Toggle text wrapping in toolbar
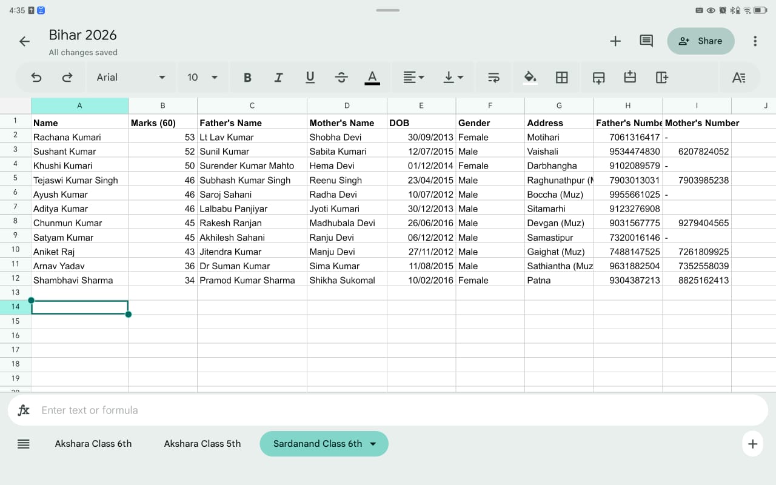Viewport: 776px width, 485px height. coord(493,77)
